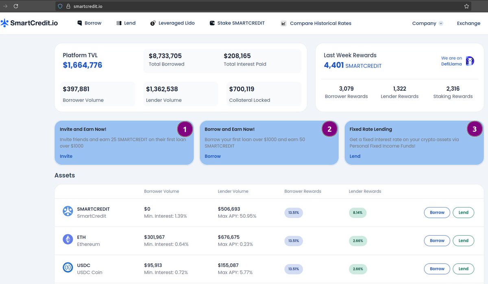Viewport: 488px width, 284px height.
Task: Click the 2.66% lender reward badge for ETH
Action: click(358, 240)
